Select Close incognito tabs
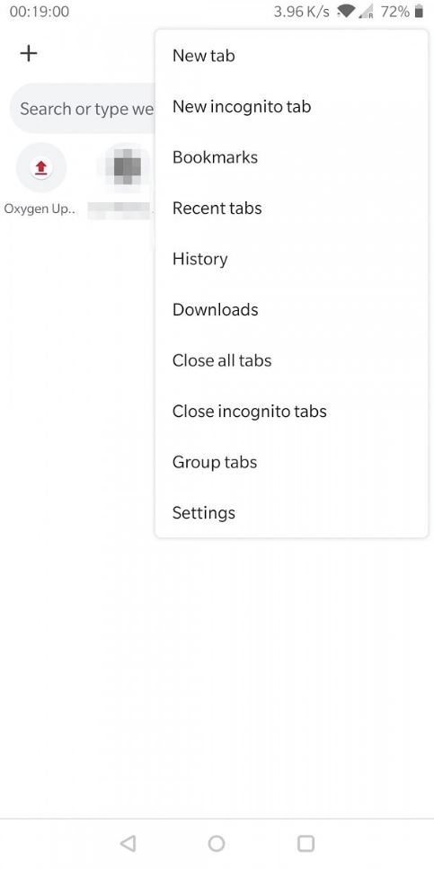 (291, 412)
